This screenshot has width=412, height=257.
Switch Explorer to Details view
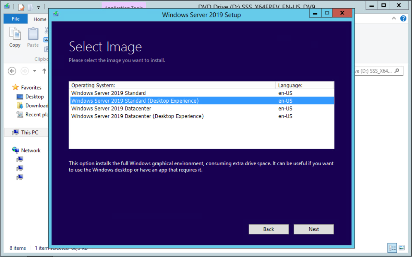tap(392, 248)
